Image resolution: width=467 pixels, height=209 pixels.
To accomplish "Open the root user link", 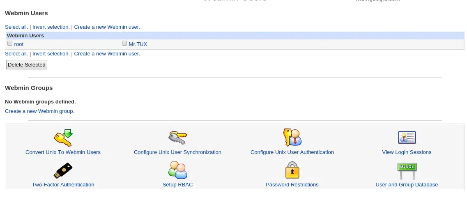I will coord(19,44).
